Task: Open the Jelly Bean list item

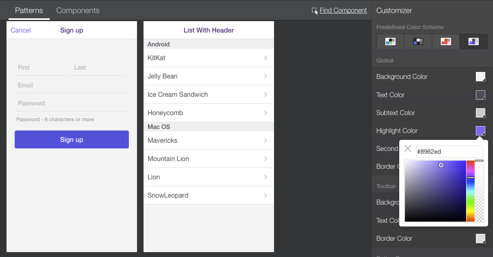Action: tap(208, 76)
